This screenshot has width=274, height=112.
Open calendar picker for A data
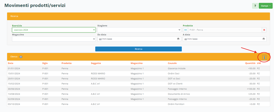264,39
